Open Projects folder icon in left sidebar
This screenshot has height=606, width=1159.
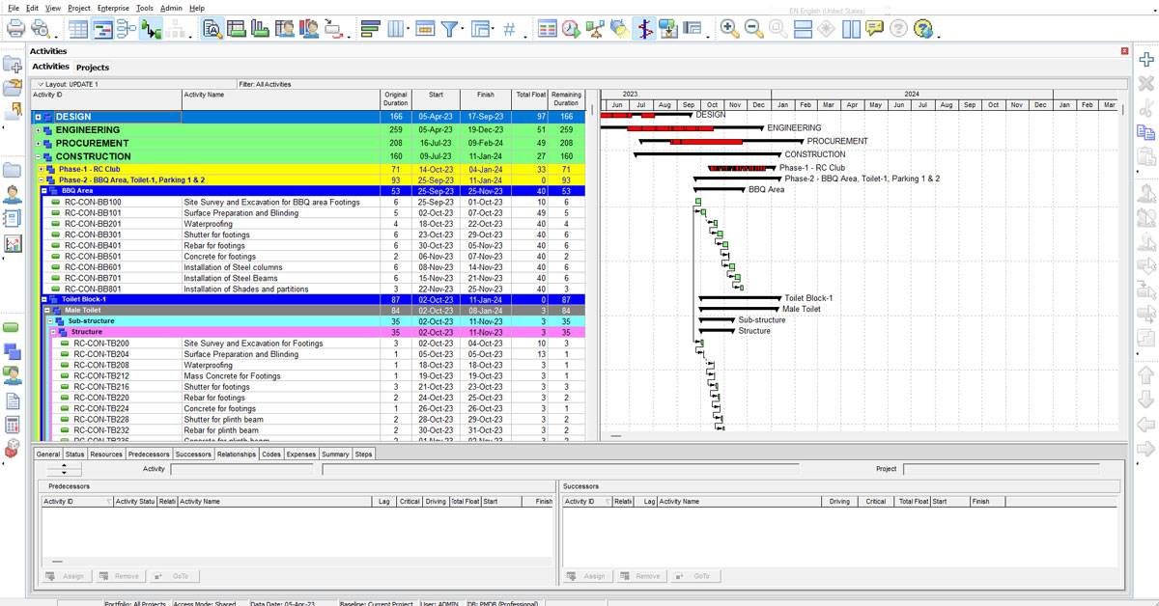click(13, 171)
